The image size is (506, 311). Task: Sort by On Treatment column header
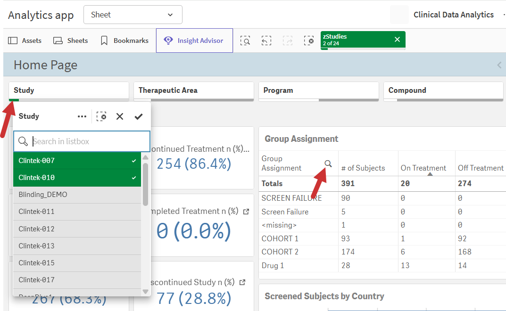tap(423, 168)
